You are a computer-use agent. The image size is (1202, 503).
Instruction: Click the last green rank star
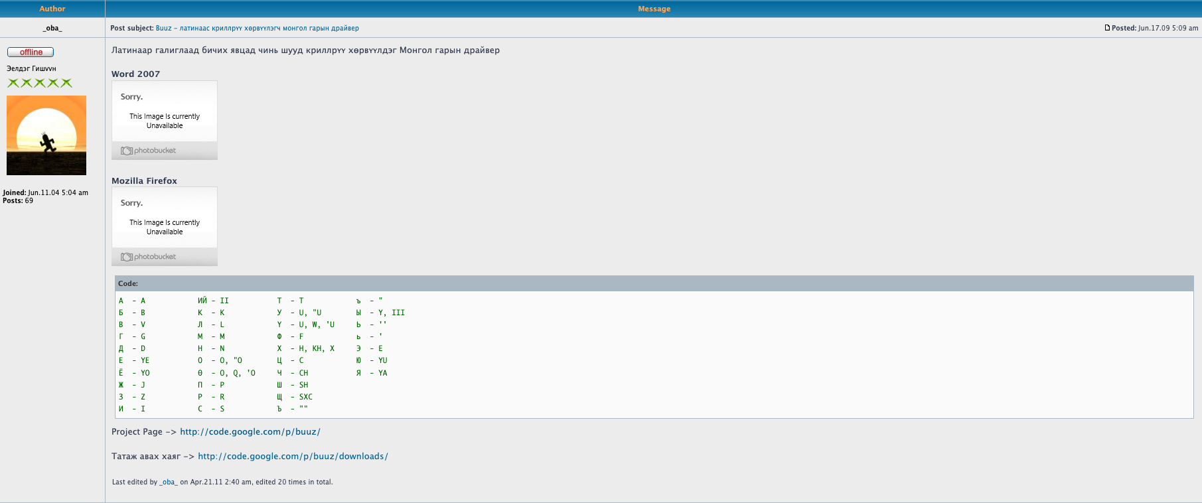click(66, 83)
